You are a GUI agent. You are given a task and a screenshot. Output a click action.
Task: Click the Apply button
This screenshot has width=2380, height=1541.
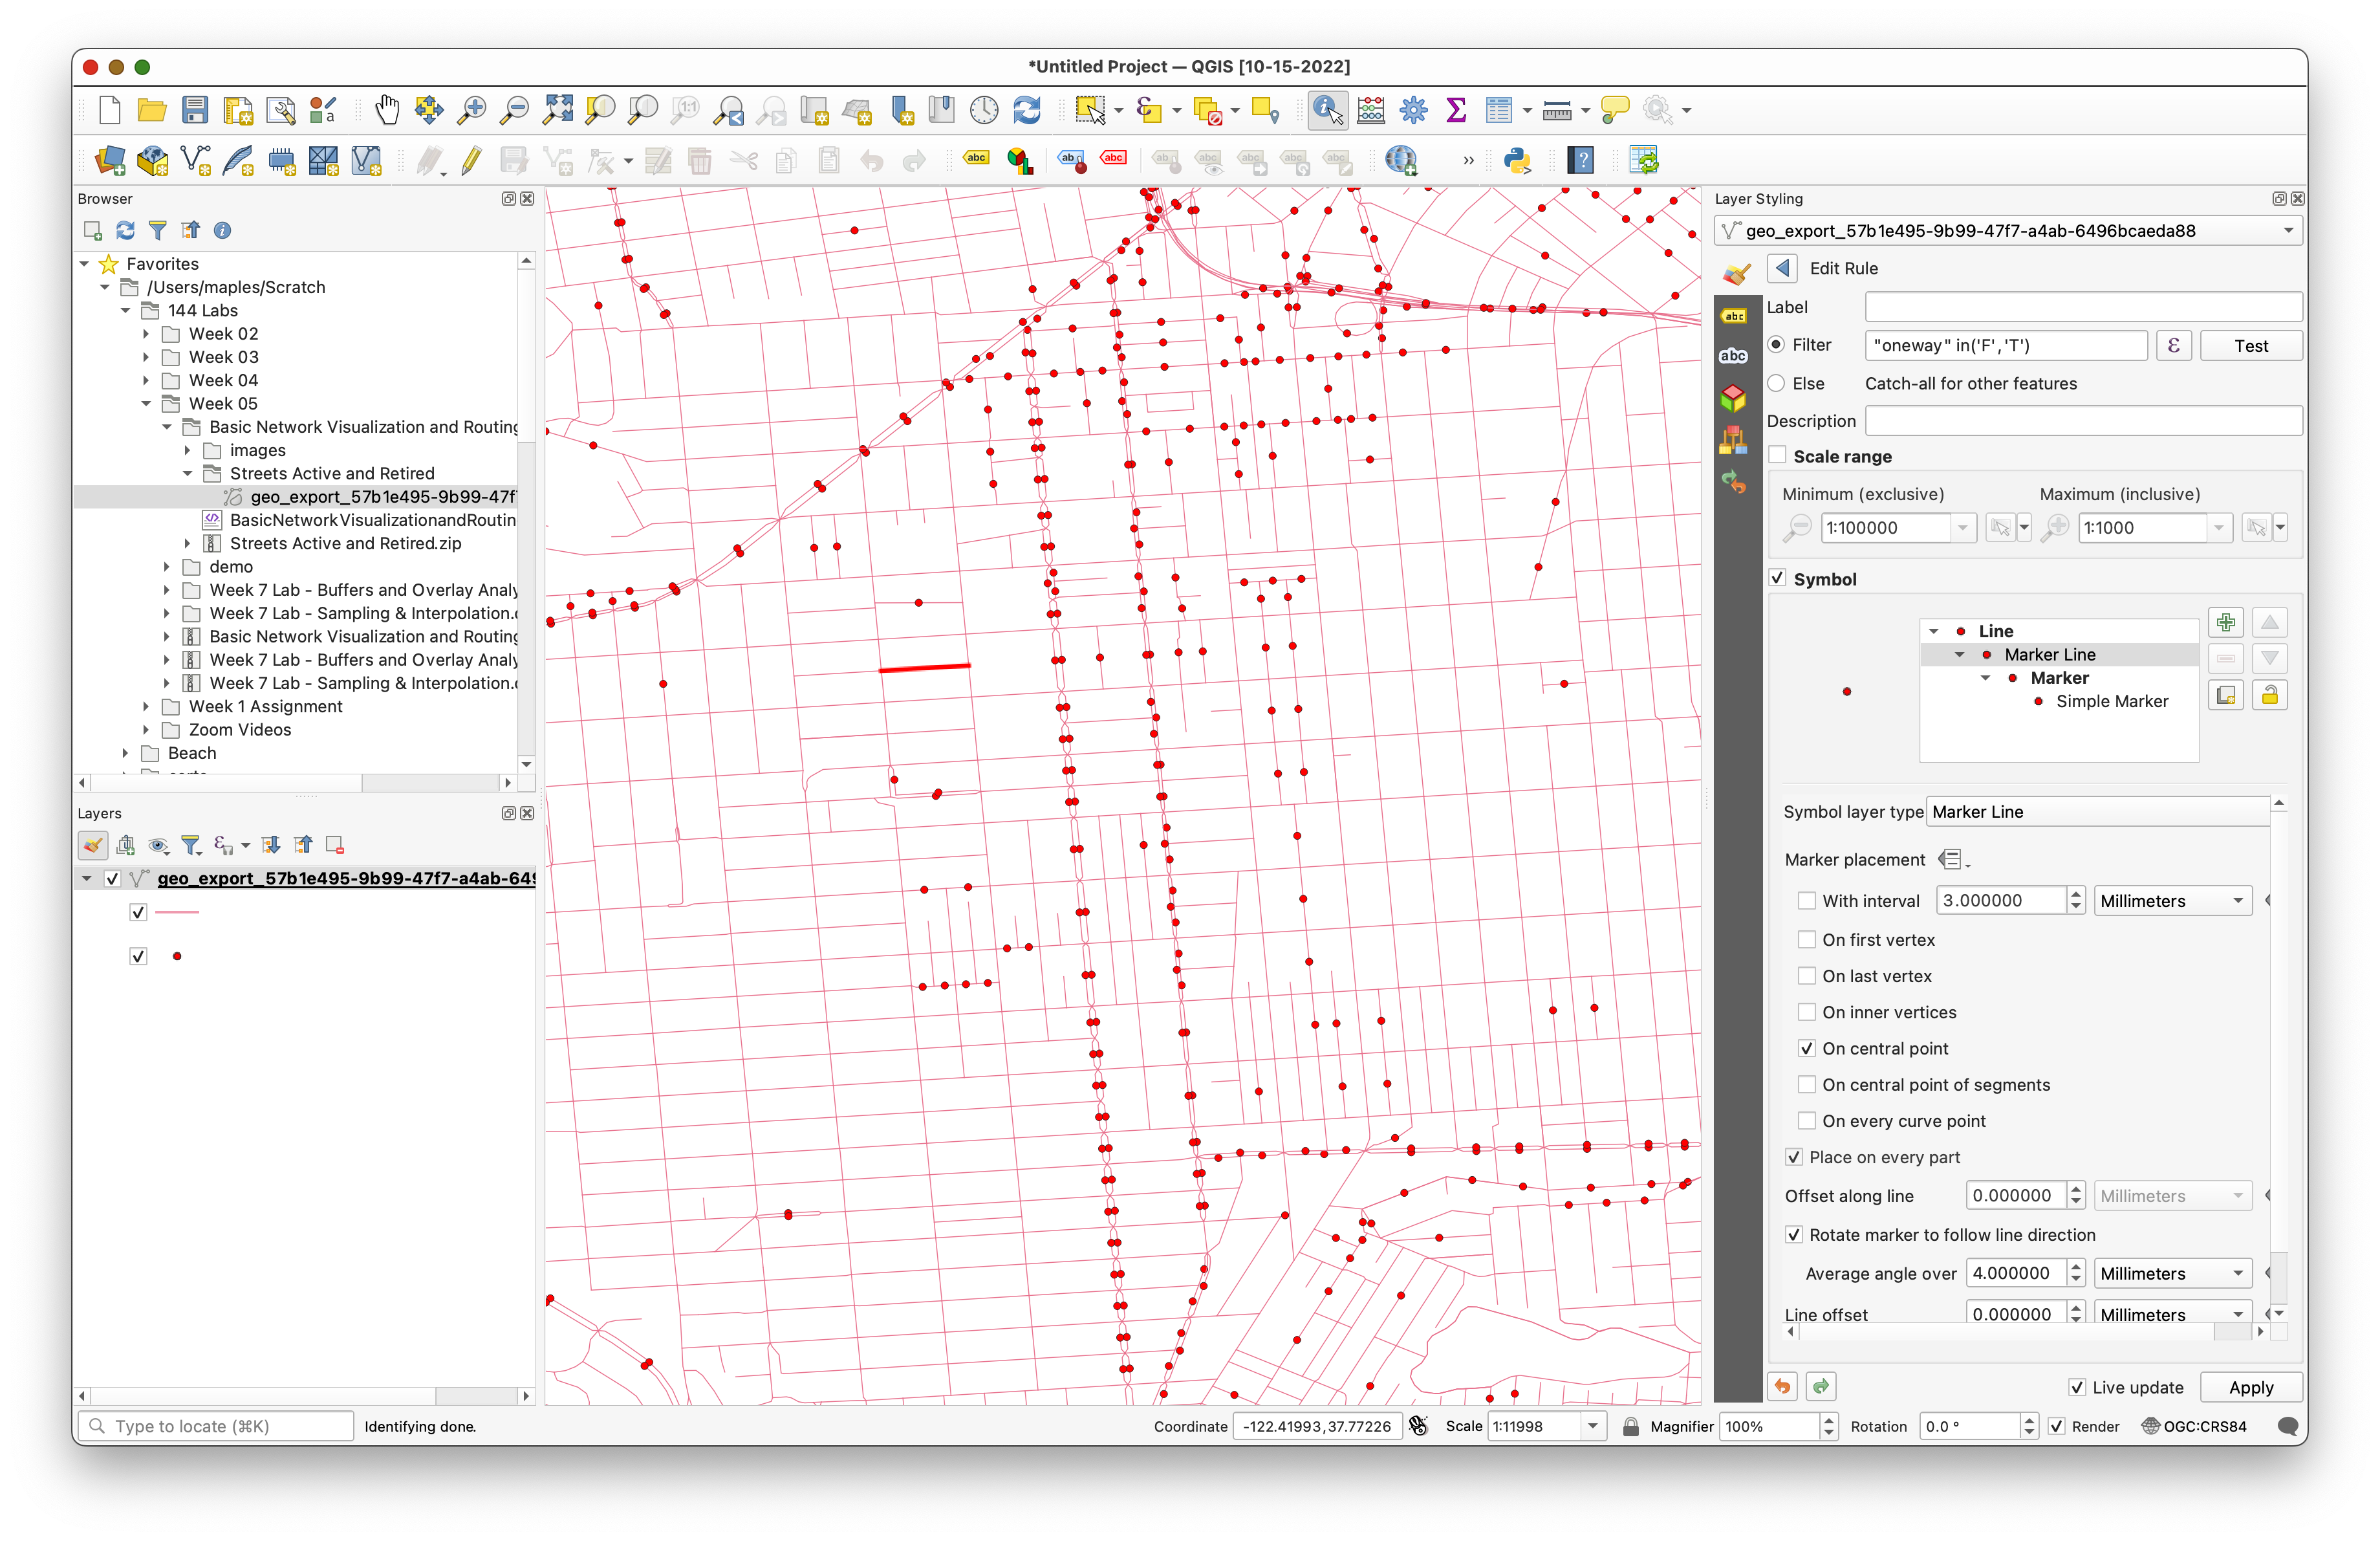(2250, 1388)
